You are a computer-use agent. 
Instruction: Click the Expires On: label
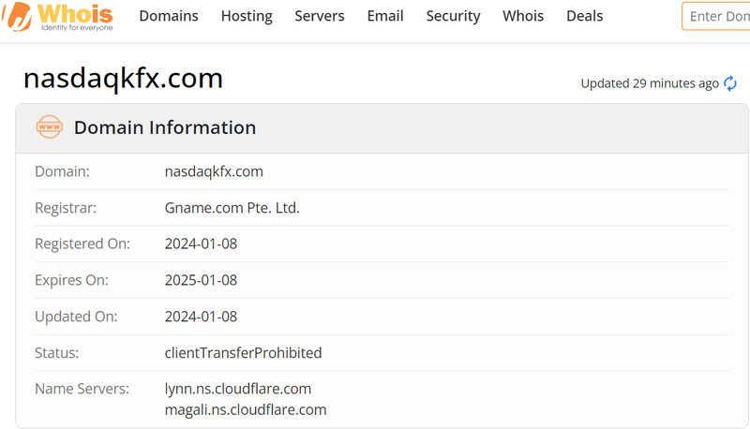point(72,280)
